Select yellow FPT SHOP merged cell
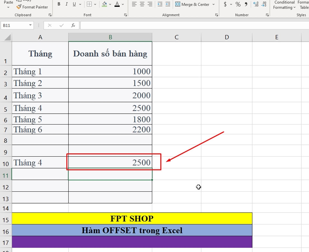 (x=132, y=218)
